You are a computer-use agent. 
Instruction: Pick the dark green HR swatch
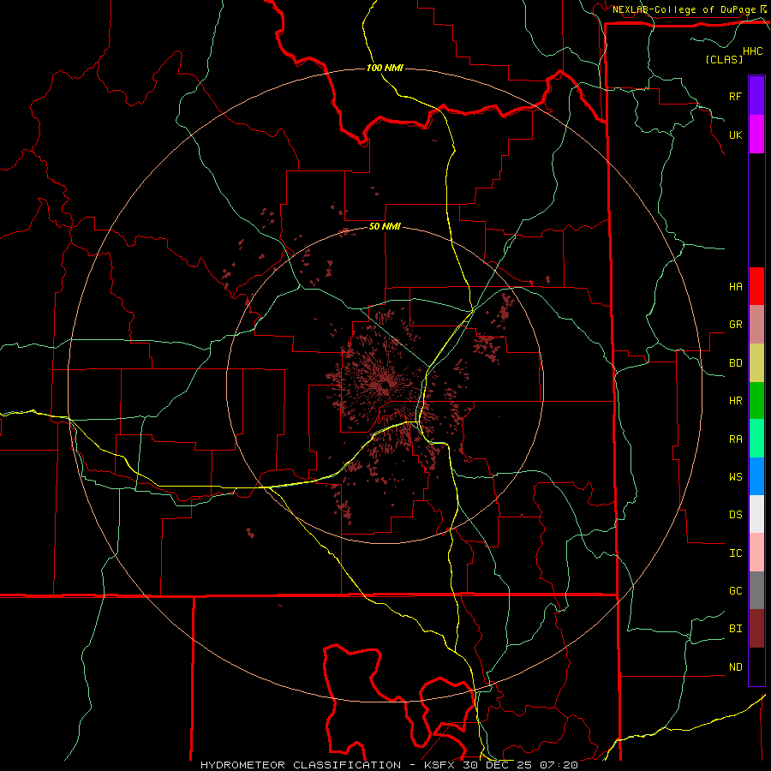756,401
